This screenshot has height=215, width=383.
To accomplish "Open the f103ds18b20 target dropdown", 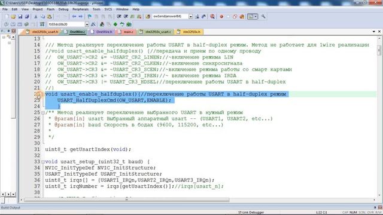I will (x=87, y=24).
